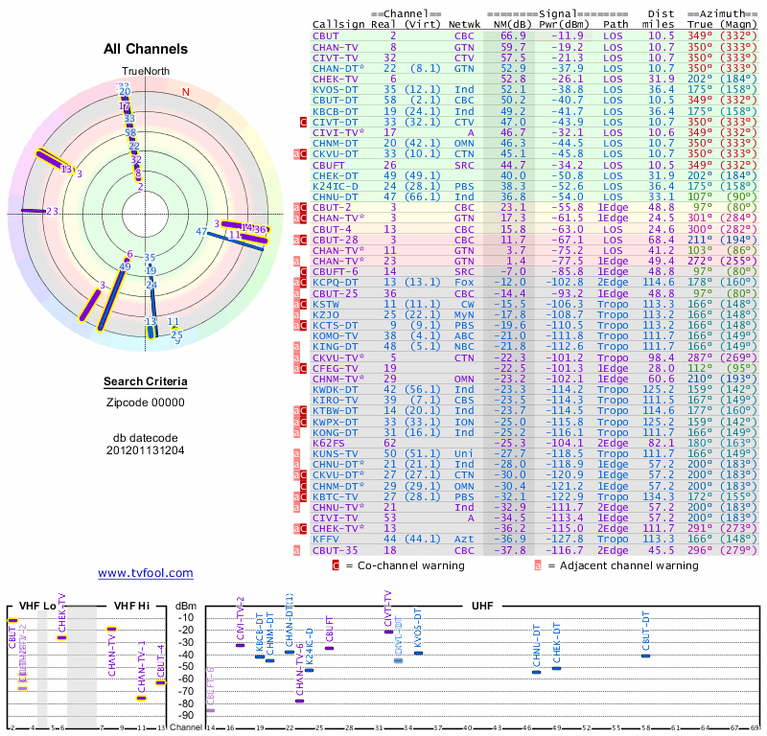Click the 134.3 miles distance for KBTC-TV

pyautogui.click(x=658, y=496)
